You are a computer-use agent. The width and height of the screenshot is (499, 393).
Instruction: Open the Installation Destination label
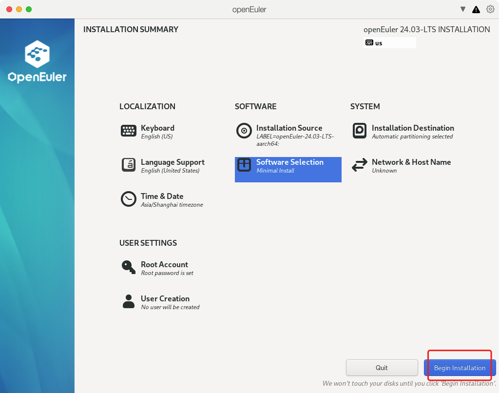point(412,128)
